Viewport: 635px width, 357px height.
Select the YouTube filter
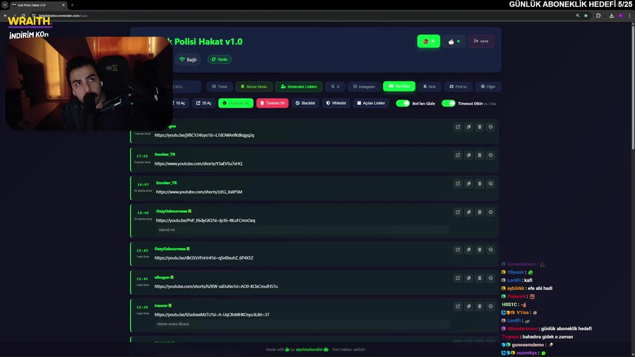399,86
